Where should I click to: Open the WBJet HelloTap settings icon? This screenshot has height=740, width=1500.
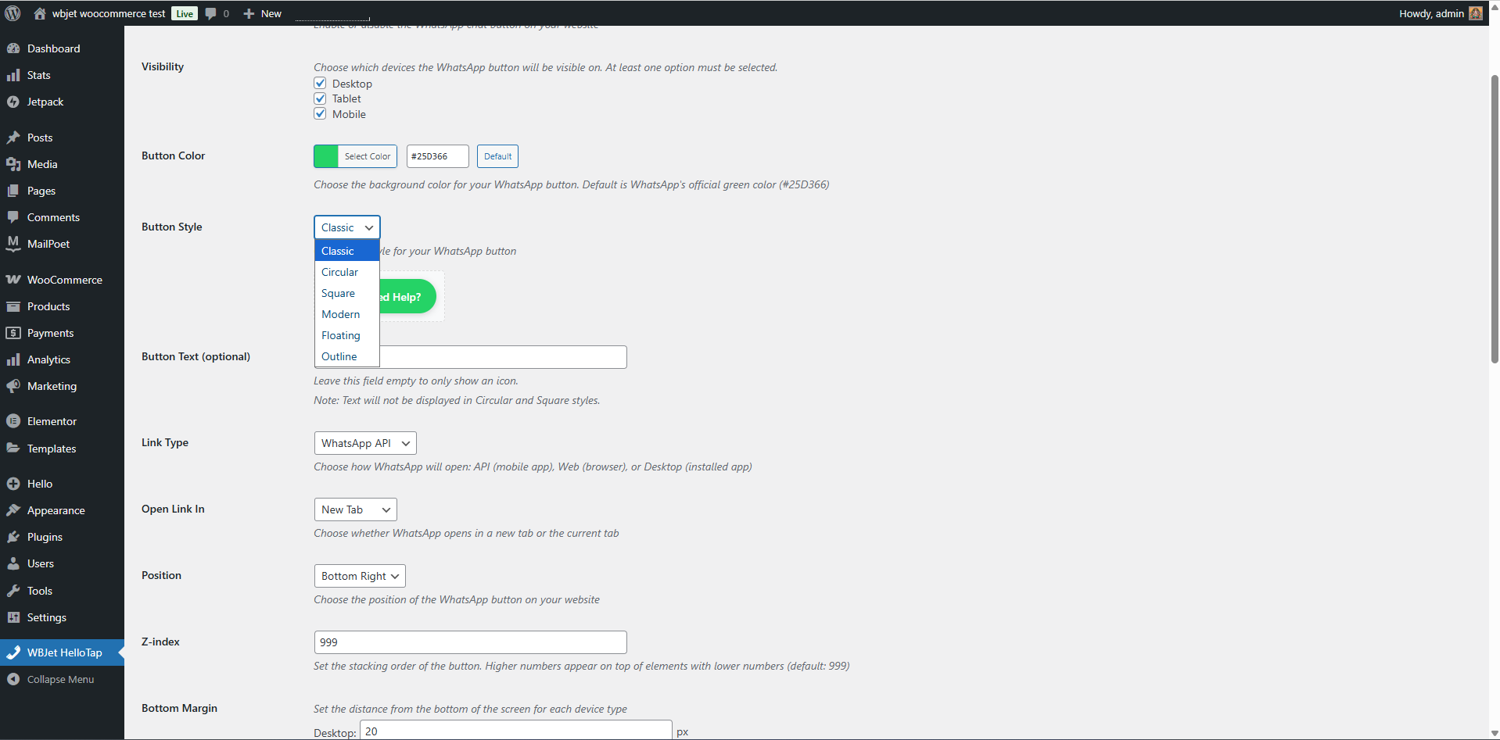tap(13, 652)
